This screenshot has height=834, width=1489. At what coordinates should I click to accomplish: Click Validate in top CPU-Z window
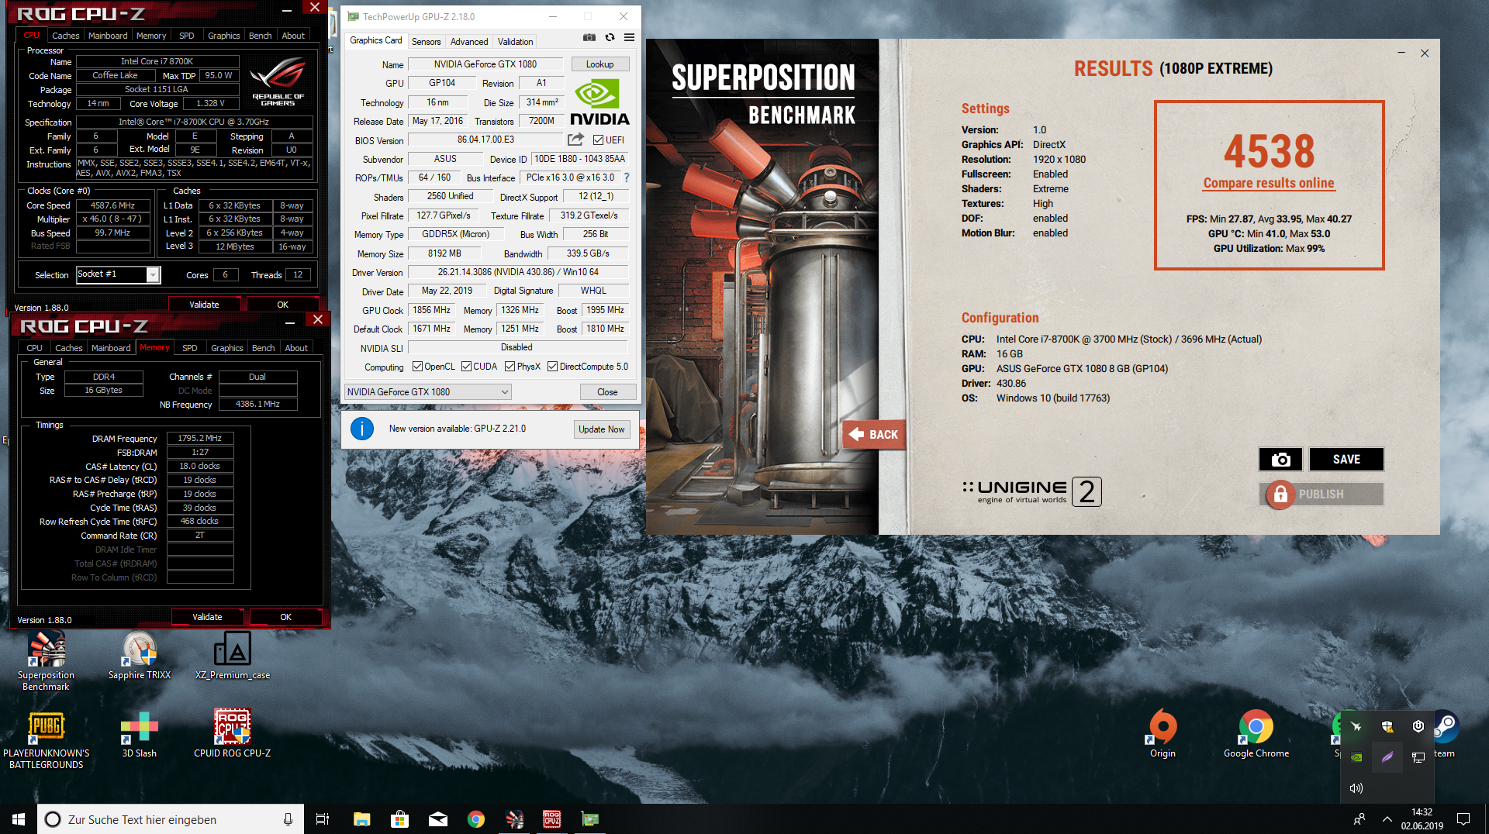(x=205, y=305)
